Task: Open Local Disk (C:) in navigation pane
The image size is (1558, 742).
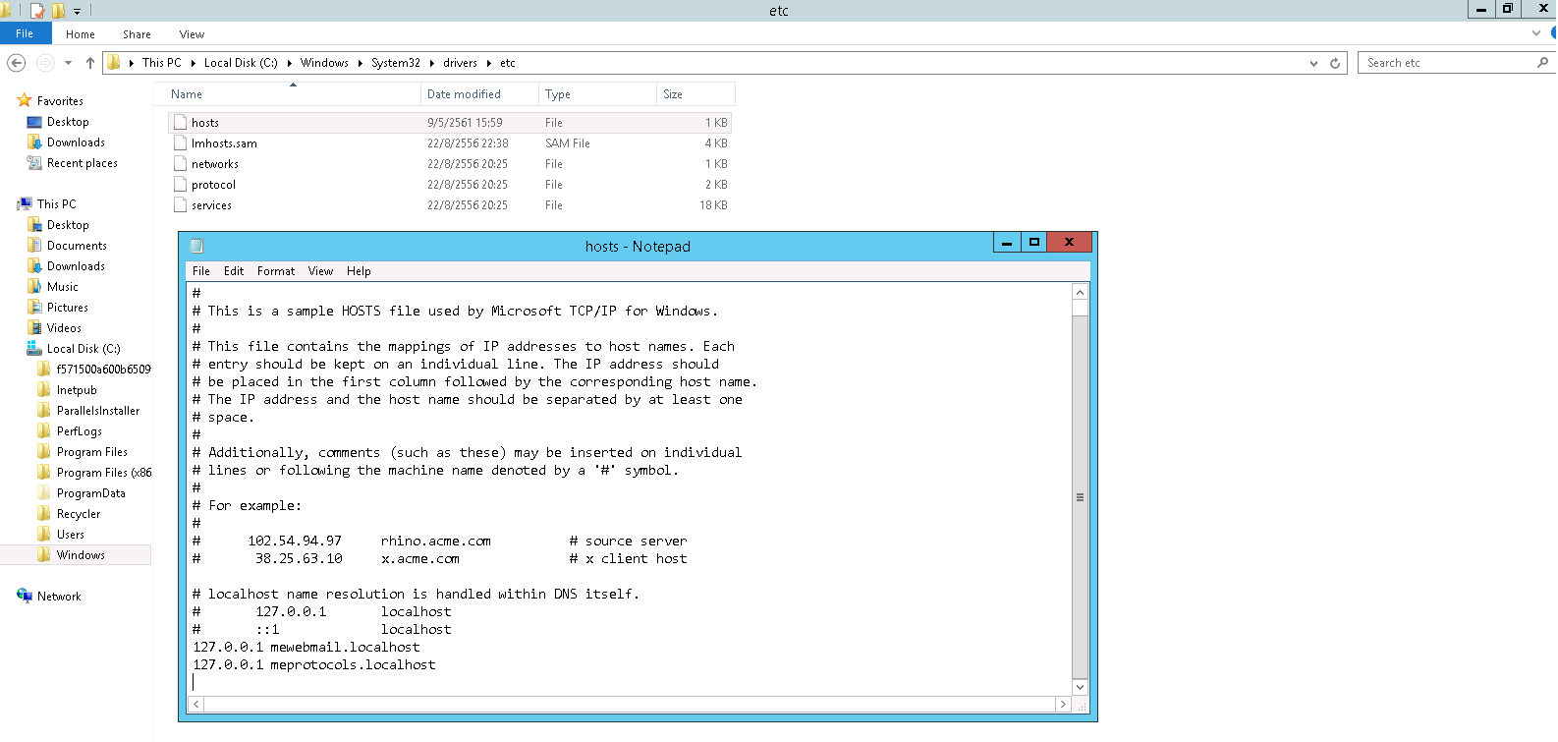Action: point(83,349)
